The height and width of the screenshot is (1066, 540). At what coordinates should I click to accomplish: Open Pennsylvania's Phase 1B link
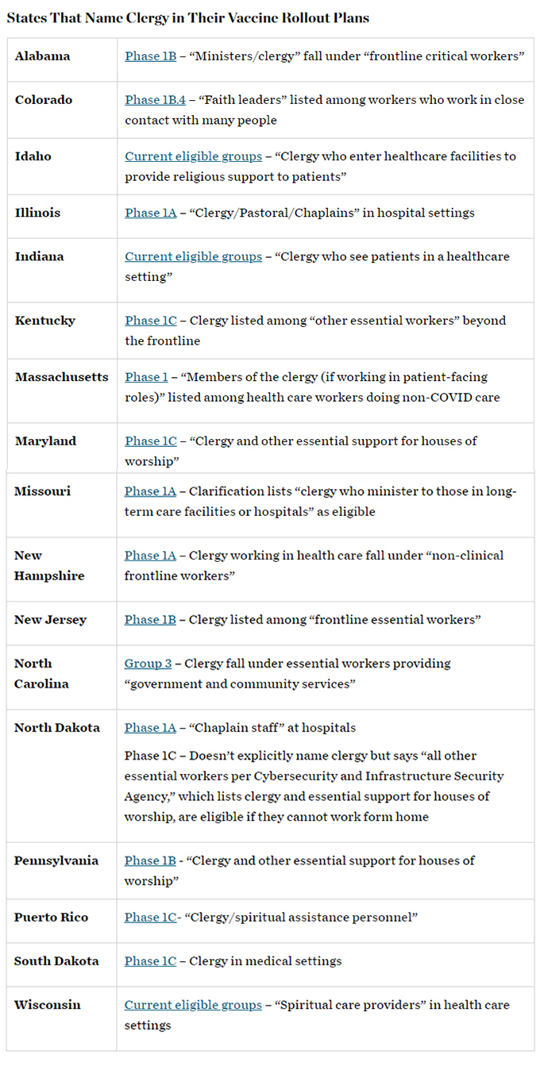pyautogui.click(x=150, y=860)
